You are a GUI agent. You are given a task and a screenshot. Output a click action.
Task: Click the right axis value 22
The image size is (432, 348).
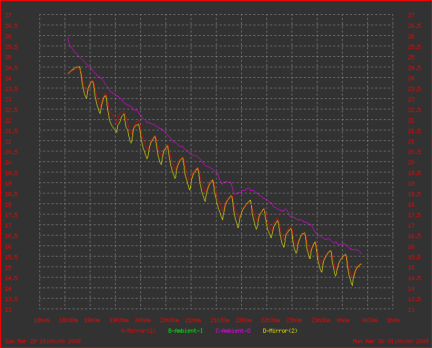(x=411, y=120)
